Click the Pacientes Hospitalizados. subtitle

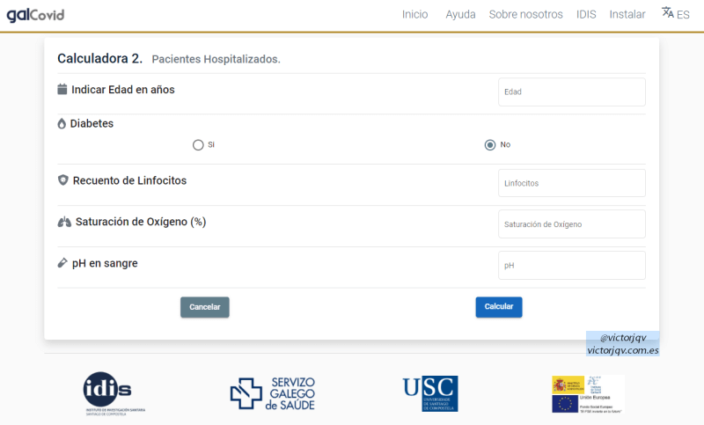(216, 59)
